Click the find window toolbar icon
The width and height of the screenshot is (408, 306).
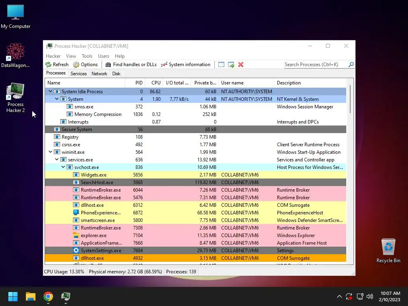pyautogui.click(x=221, y=65)
